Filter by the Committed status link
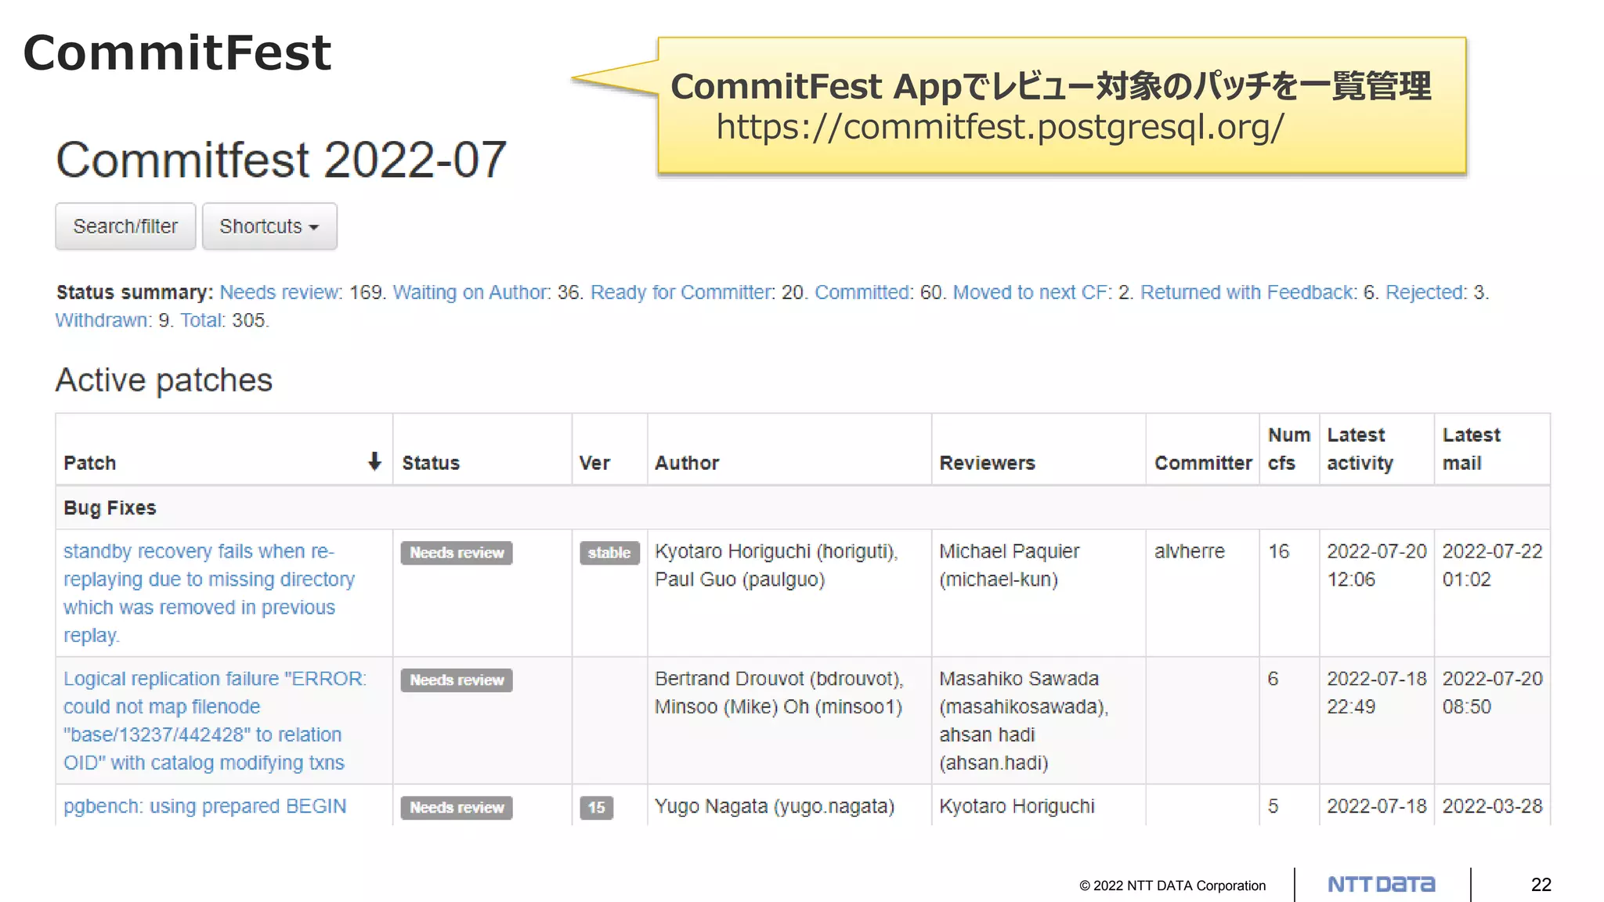Screen dimensions: 1604x902 pos(864,292)
